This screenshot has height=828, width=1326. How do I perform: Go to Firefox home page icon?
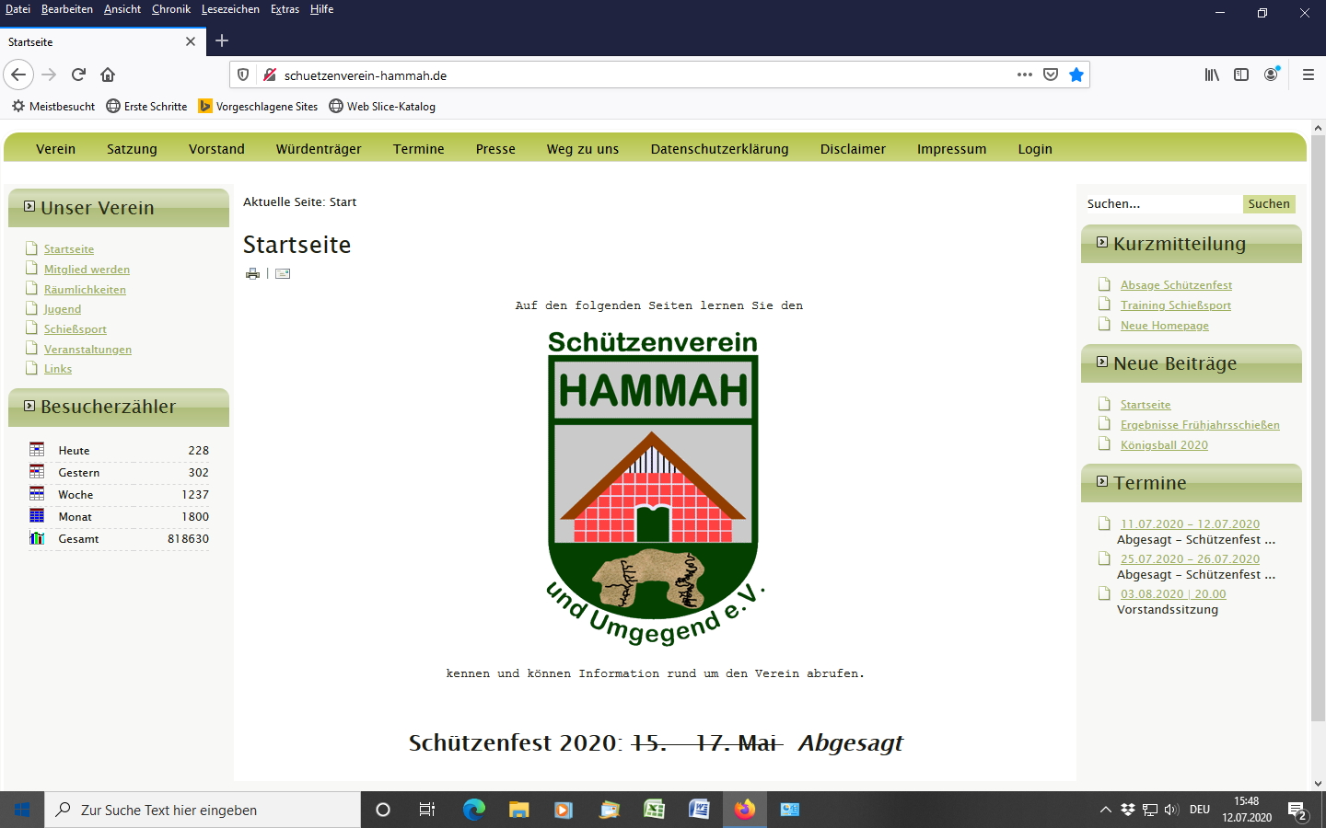[x=108, y=75]
